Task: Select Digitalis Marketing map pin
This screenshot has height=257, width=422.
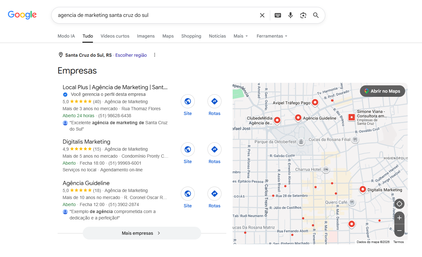Action: coord(362,189)
